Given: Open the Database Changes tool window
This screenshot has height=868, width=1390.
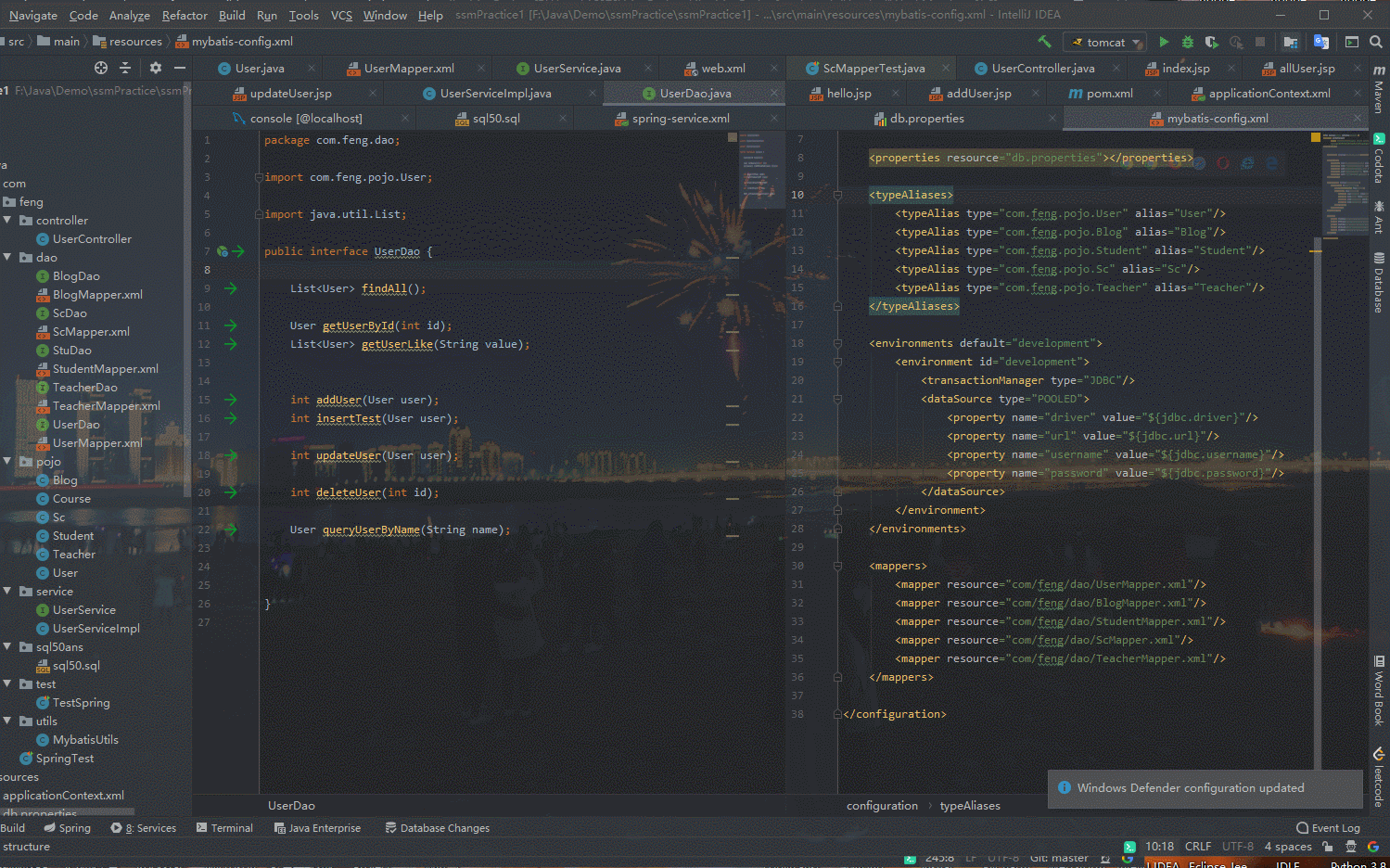Looking at the screenshot, I should 437,827.
